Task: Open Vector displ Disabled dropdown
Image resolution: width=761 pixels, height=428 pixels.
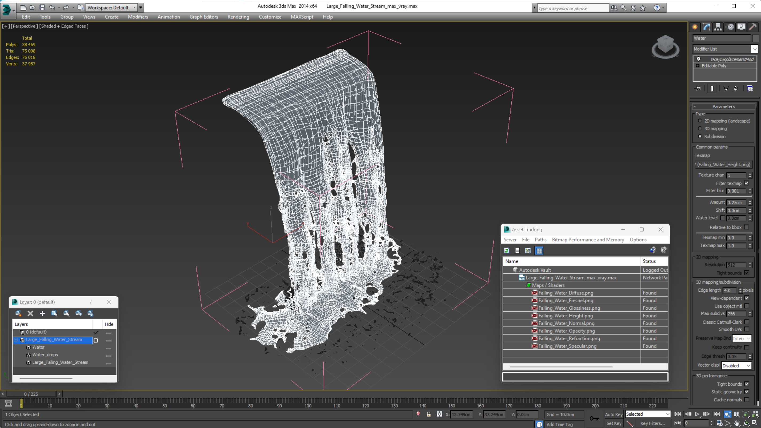Action: click(x=736, y=365)
